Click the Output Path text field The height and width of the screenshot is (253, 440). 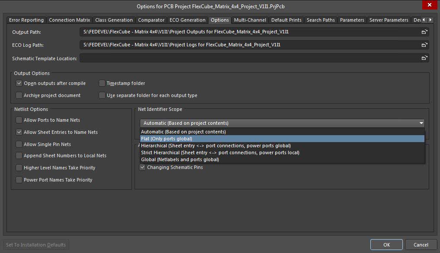[250, 32]
